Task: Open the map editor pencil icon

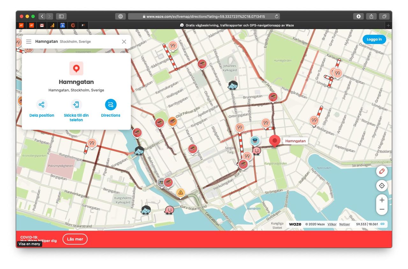Action: point(382,171)
